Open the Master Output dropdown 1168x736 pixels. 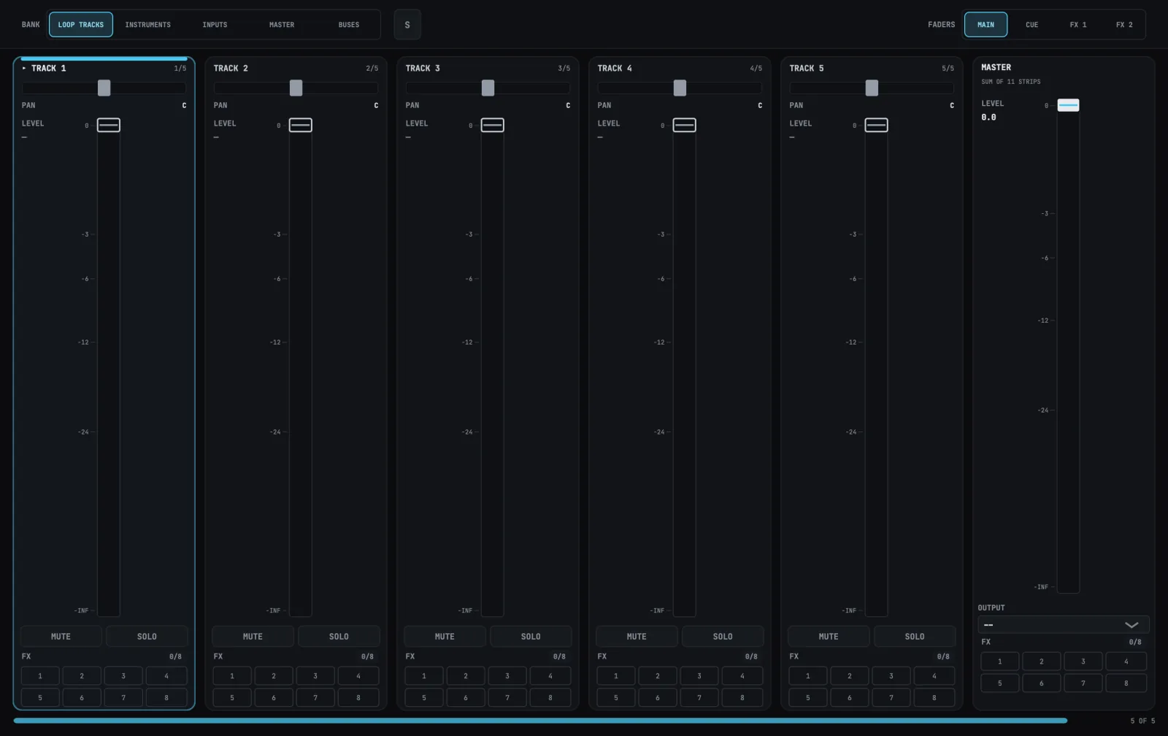coord(1064,625)
